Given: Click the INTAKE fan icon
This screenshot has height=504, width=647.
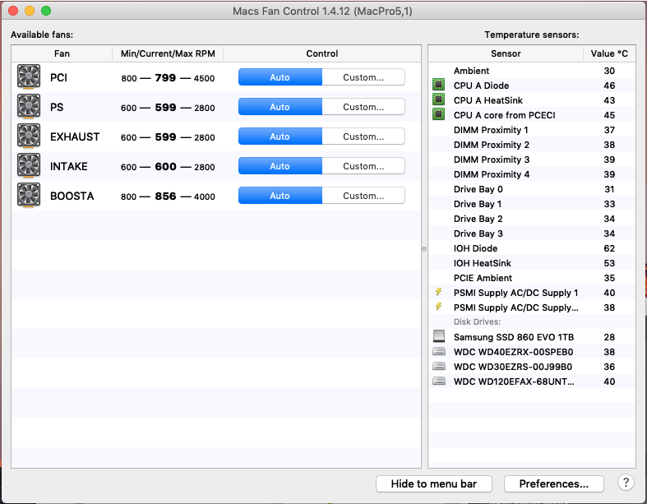Looking at the screenshot, I should (29, 165).
